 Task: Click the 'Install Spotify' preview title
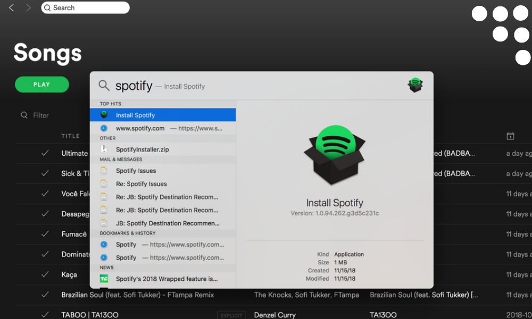tap(335, 203)
